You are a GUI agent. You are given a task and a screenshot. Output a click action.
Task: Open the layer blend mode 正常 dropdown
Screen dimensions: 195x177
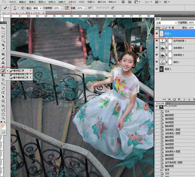[166, 23]
